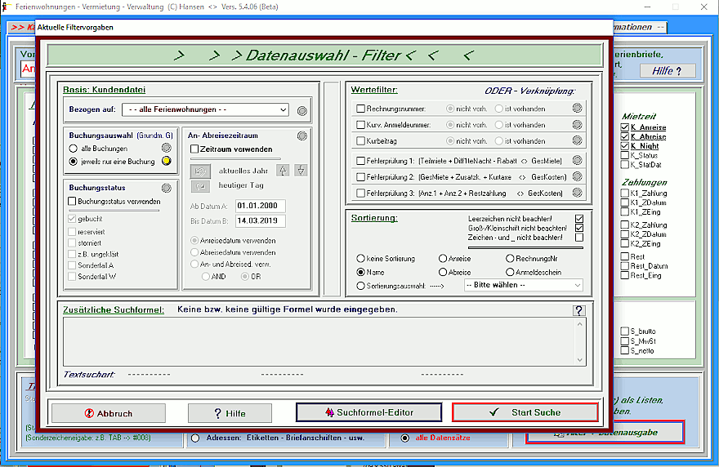Click the up arrow beside aktuelles Jahr
This screenshot has width=719, height=467.
(283, 171)
